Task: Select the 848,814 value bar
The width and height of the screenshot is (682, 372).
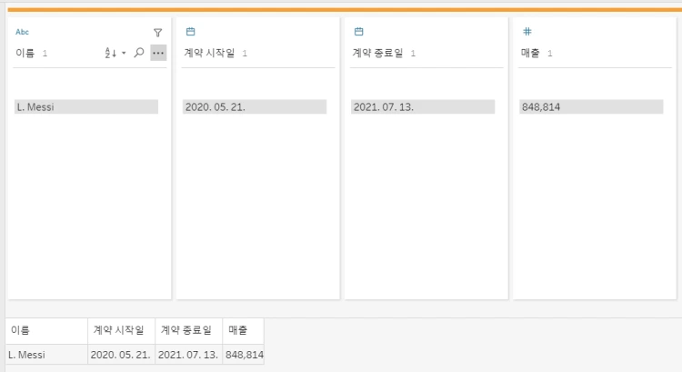Action: click(591, 107)
